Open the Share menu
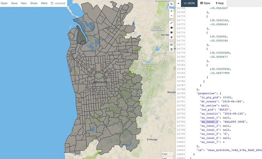The width and height of the screenshot is (262, 159). coord(34,3)
